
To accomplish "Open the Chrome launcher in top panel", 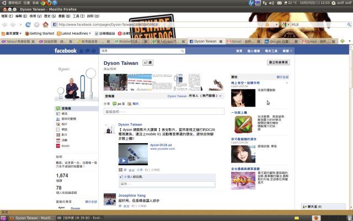I will (x=43, y=3).
